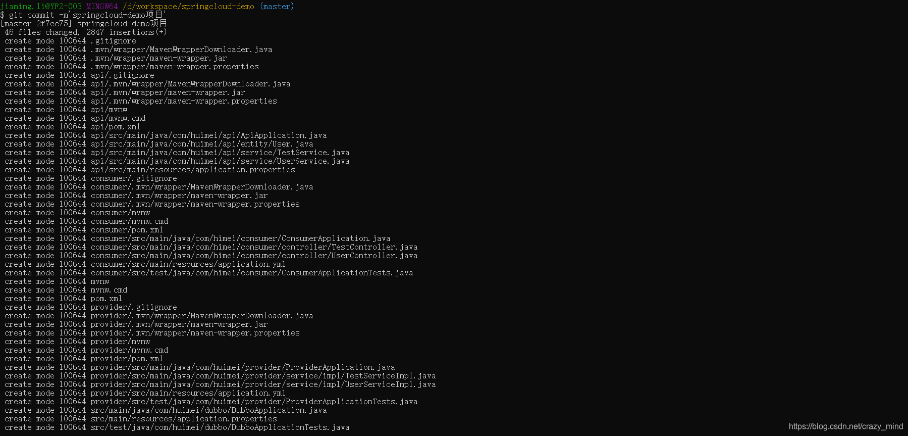Image resolution: width=908 pixels, height=436 pixels.
Task: Click the first '.gitignore' line
Action: pos(70,41)
